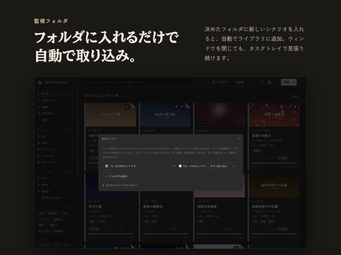Filter by PL済 play status

coord(55,178)
